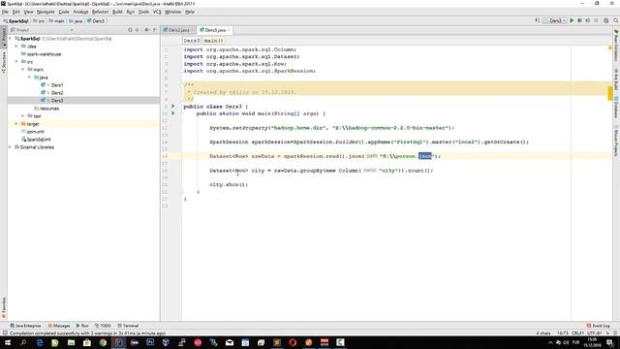Screen dimensions: 620x349
Task: Change UTF-8 file encoding in the status bar
Action: tap(594, 333)
